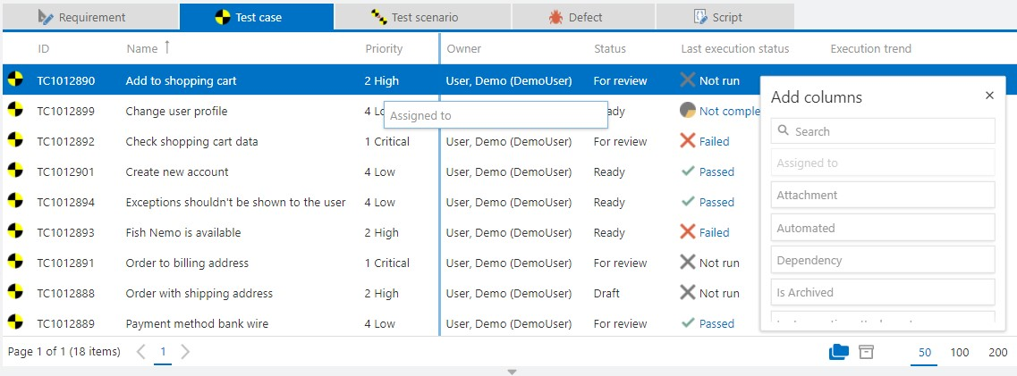Click the Search field in Add columns
This screenshot has height=376, width=1017.
[x=891, y=131]
